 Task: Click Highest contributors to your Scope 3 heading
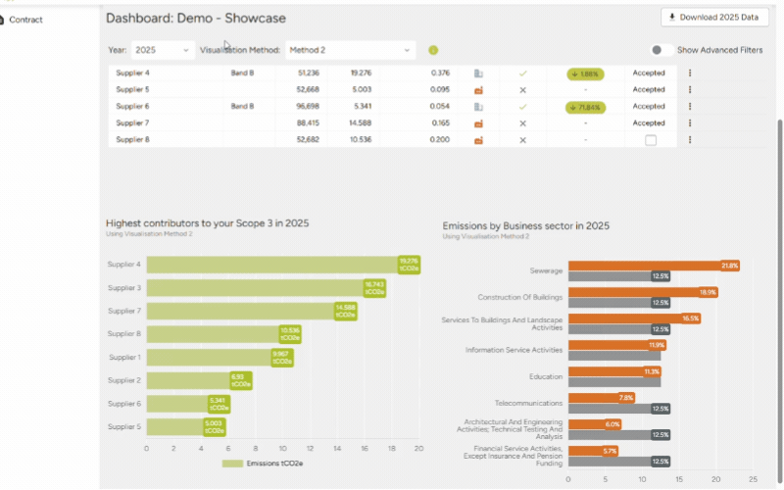tap(207, 223)
